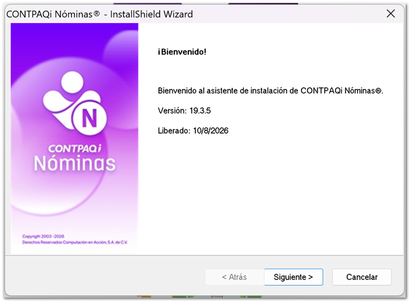Screen dimensions: 411x303
Task: Click the disabled Atrás button
Action: [x=234, y=277]
